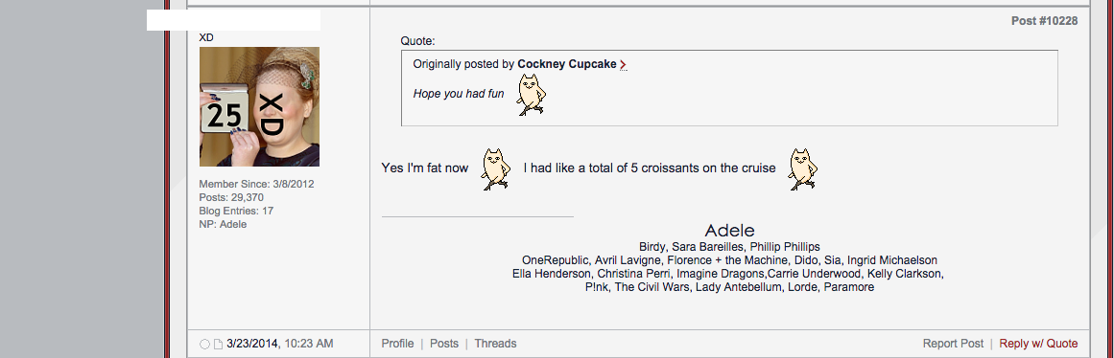The height and width of the screenshot is (358, 1114).
Task: Click the post date 3/23/2014
Action: (x=252, y=344)
